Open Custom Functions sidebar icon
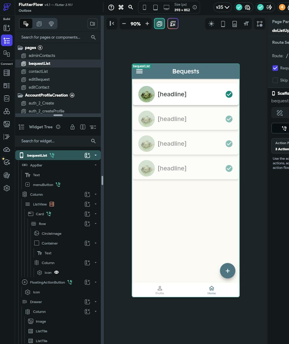The width and height of the screenshot is (289, 344). point(7,137)
